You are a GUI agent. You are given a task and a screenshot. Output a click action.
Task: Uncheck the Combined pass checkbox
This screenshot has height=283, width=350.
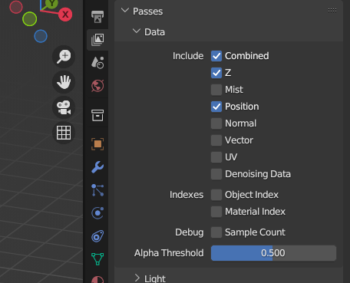216,56
